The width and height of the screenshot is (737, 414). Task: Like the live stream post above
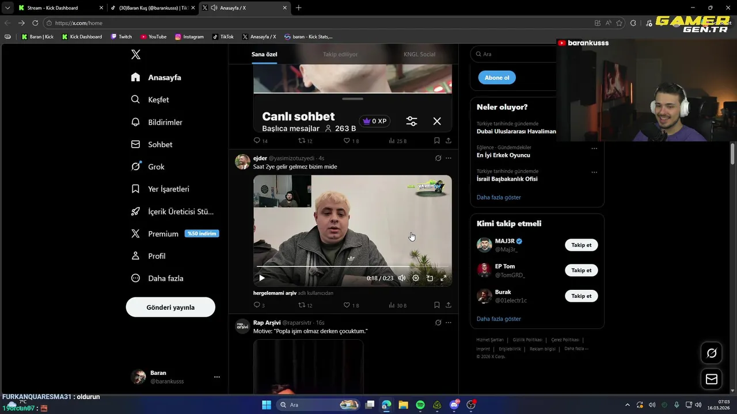pyautogui.click(x=351, y=140)
